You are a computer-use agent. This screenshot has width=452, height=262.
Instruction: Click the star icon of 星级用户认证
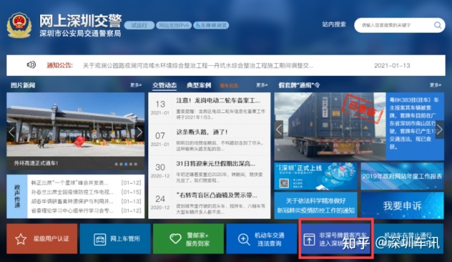pos(21,239)
